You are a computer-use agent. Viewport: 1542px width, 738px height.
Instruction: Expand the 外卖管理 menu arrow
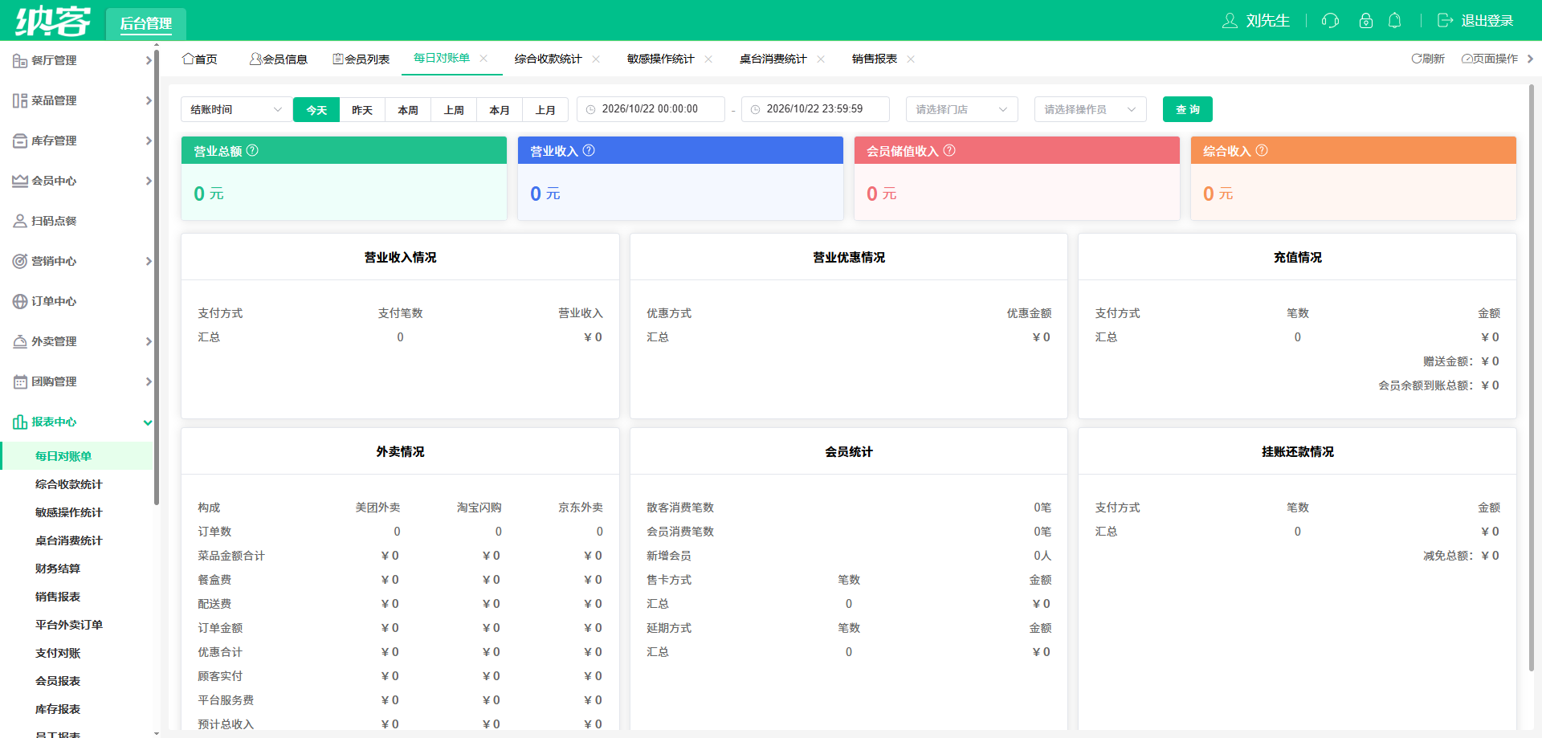[x=148, y=341]
